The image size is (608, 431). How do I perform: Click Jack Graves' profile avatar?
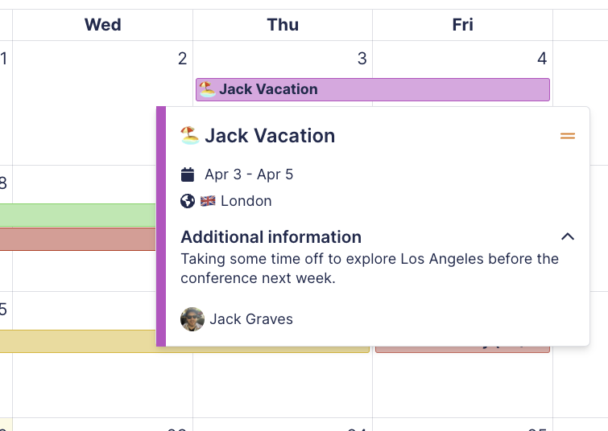click(192, 319)
